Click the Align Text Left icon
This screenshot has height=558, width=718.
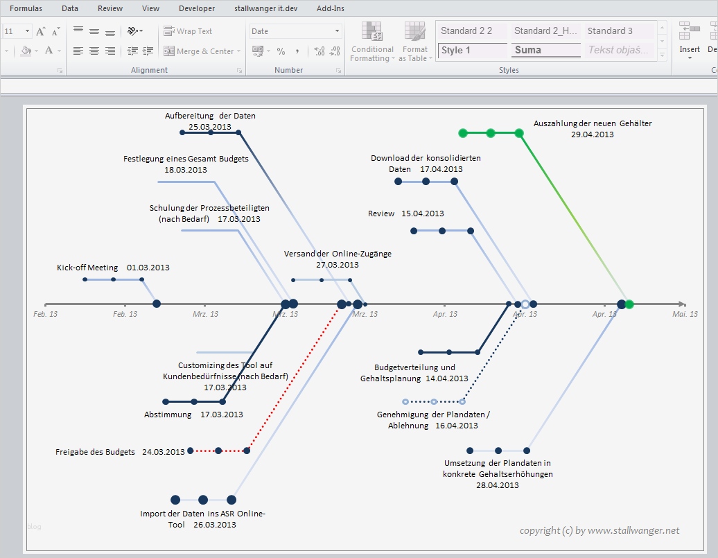78,51
